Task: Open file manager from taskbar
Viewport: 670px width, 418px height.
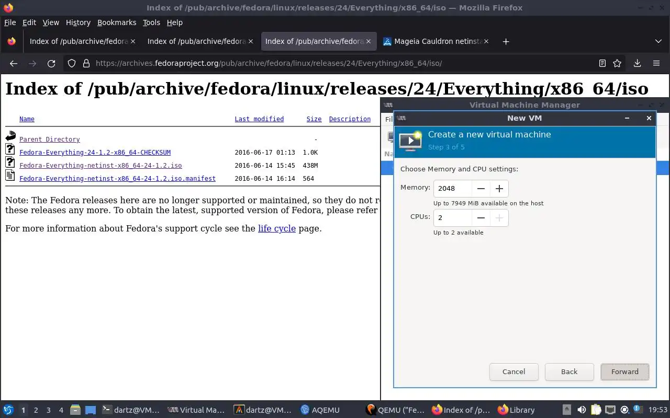Action: click(x=74, y=410)
